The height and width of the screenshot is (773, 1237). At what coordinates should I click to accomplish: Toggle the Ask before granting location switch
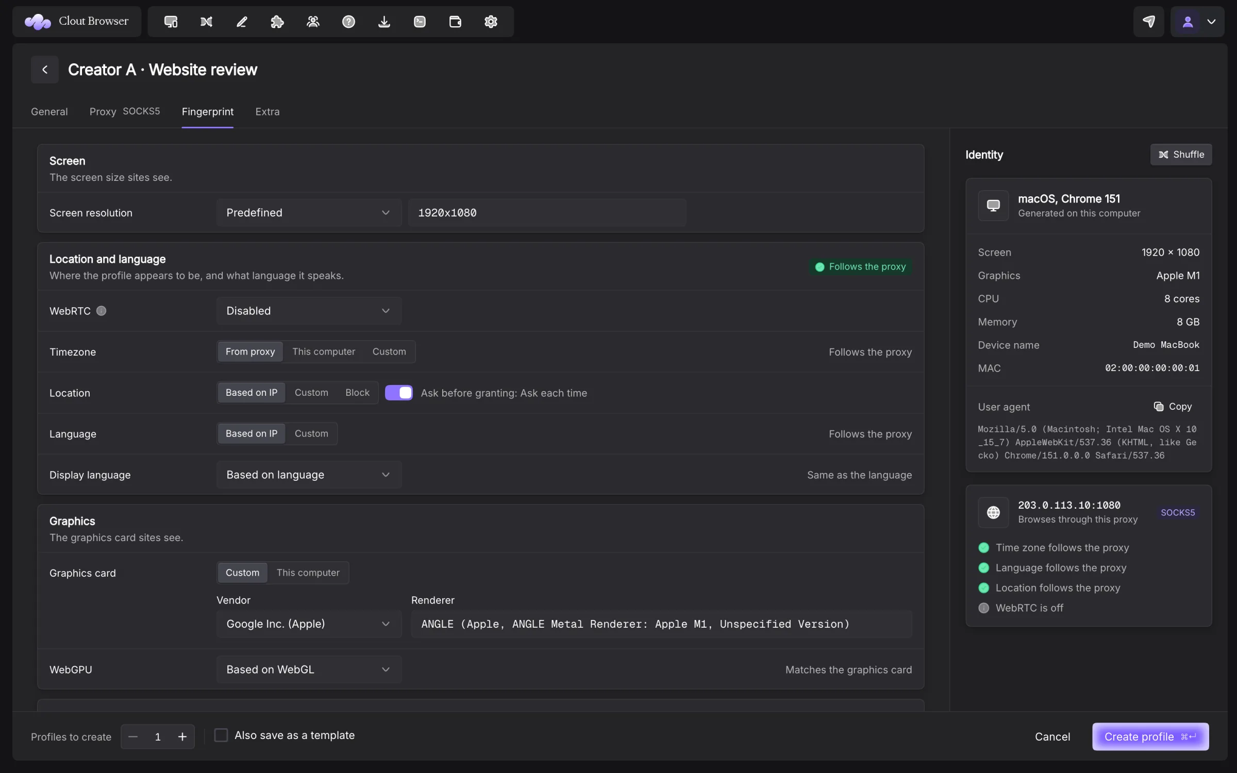pos(398,393)
